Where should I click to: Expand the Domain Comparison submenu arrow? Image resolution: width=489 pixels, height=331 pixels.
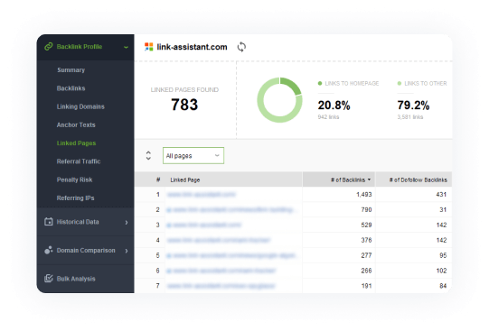tap(127, 251)
